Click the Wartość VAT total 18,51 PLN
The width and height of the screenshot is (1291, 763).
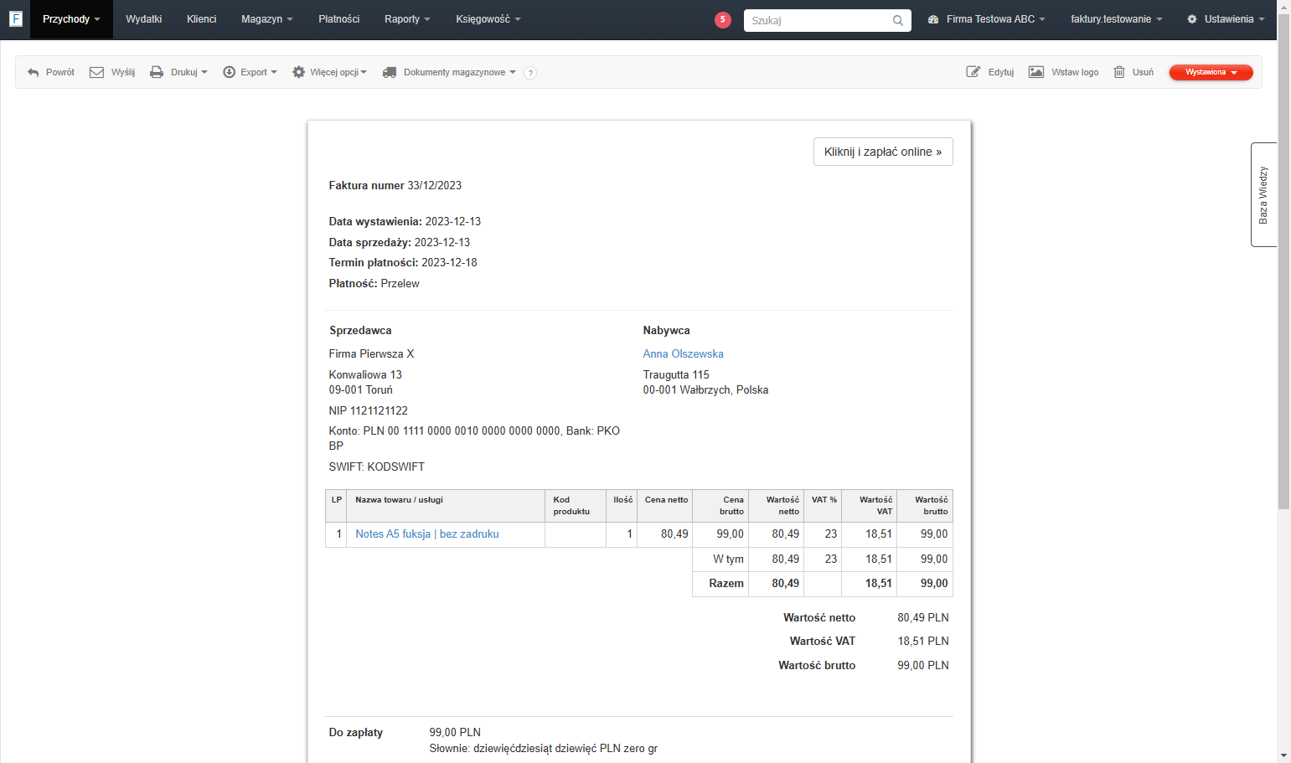[x=923, y=642]
